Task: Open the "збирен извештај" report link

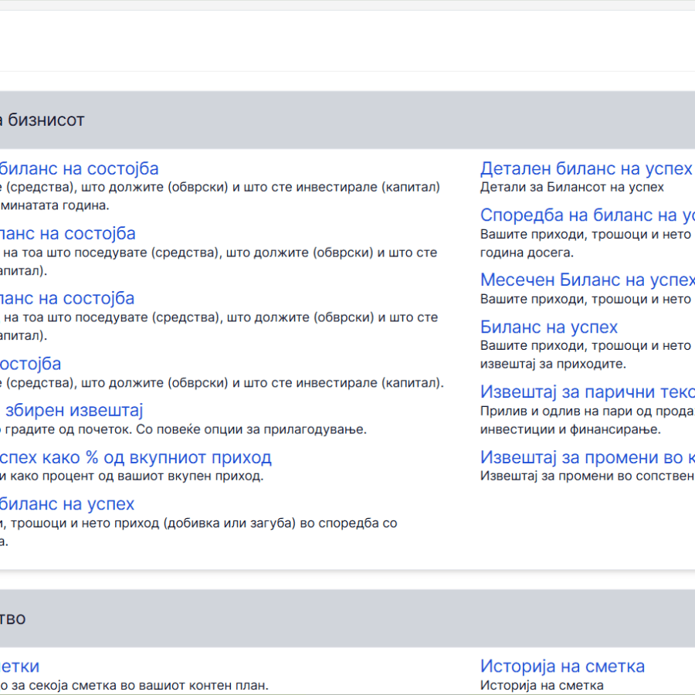Action: (74, 411)
